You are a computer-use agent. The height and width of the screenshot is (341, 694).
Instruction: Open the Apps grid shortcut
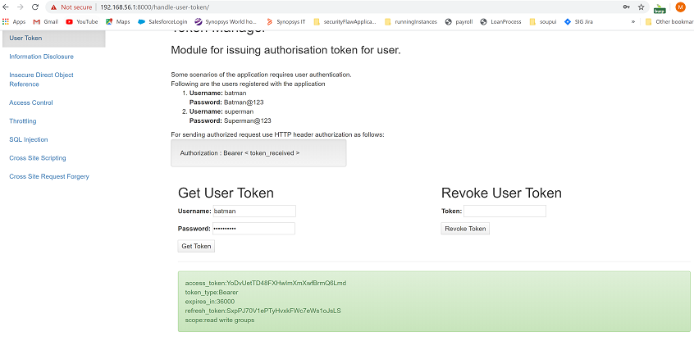(x=14, y=21)
